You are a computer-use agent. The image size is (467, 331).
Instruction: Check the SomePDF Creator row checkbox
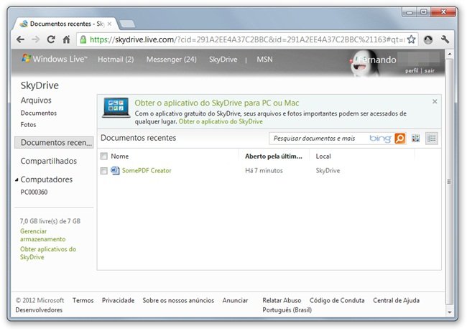point(103,171)
